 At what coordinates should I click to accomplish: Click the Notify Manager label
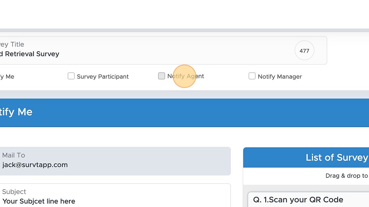pos(280,77)
